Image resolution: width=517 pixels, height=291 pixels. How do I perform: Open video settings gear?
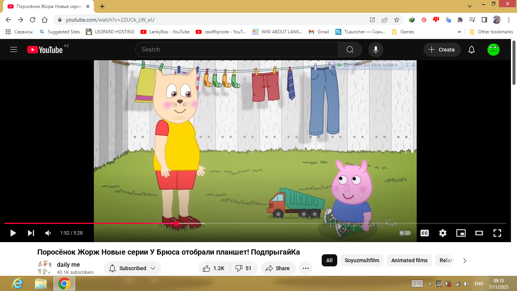coord(443,233)
